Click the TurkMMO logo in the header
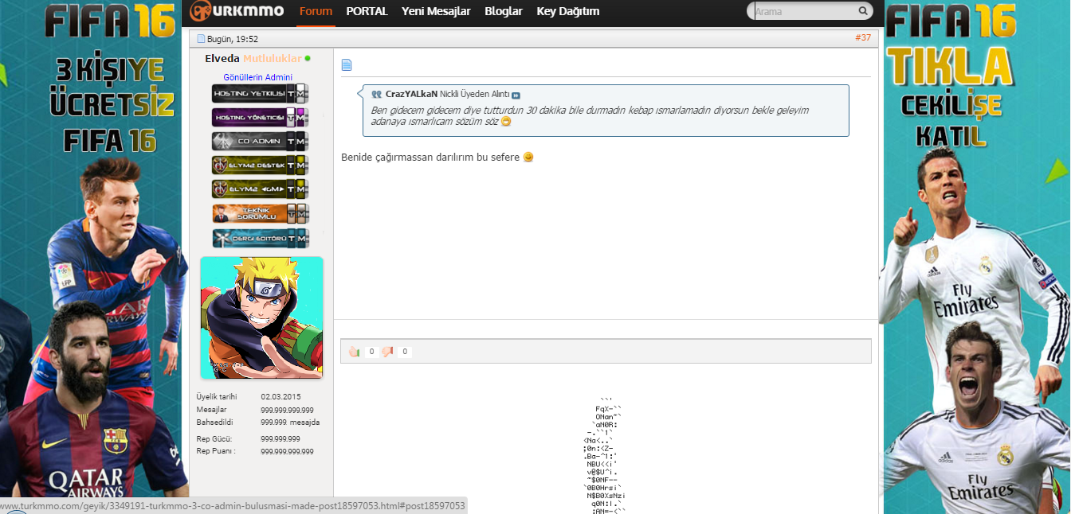 (237, 11)
